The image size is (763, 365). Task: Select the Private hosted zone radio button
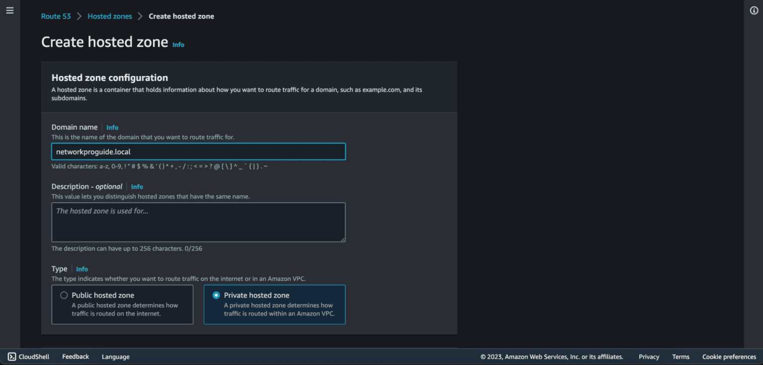[216, 295]
